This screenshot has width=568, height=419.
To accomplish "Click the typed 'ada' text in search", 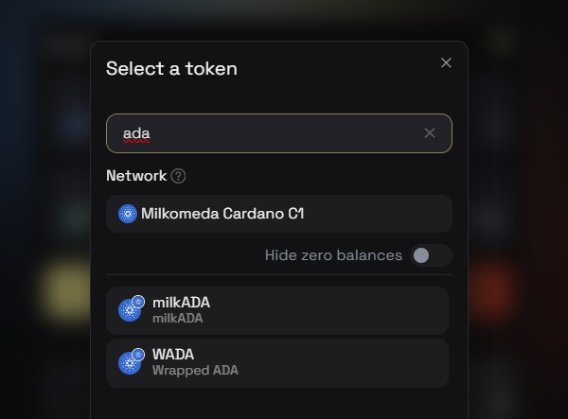I will click(136, 133).
